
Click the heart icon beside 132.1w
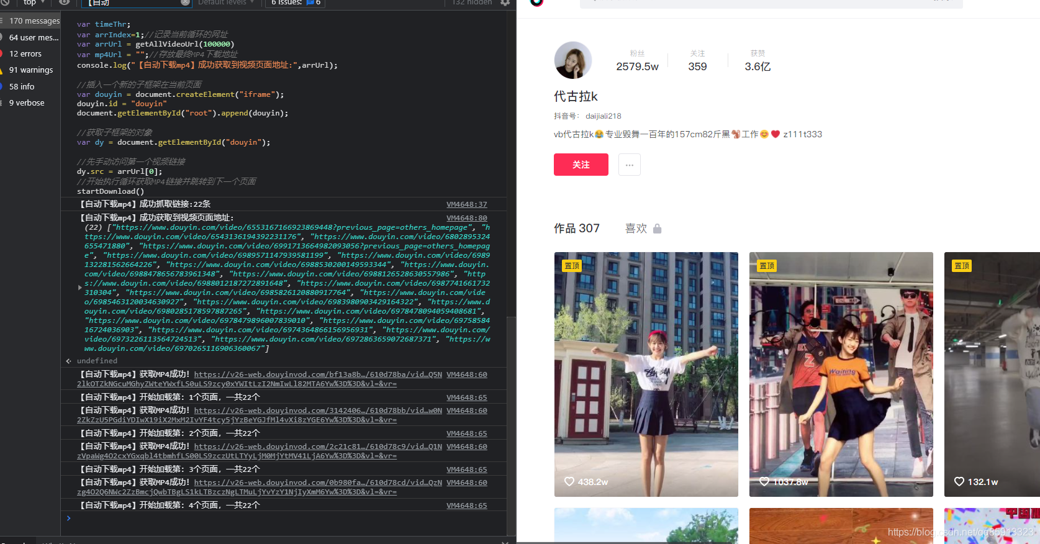[959, 481]
